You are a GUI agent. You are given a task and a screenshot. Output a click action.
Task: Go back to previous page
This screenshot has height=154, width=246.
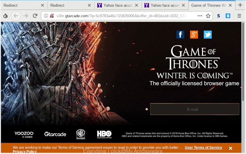point(16,16)
